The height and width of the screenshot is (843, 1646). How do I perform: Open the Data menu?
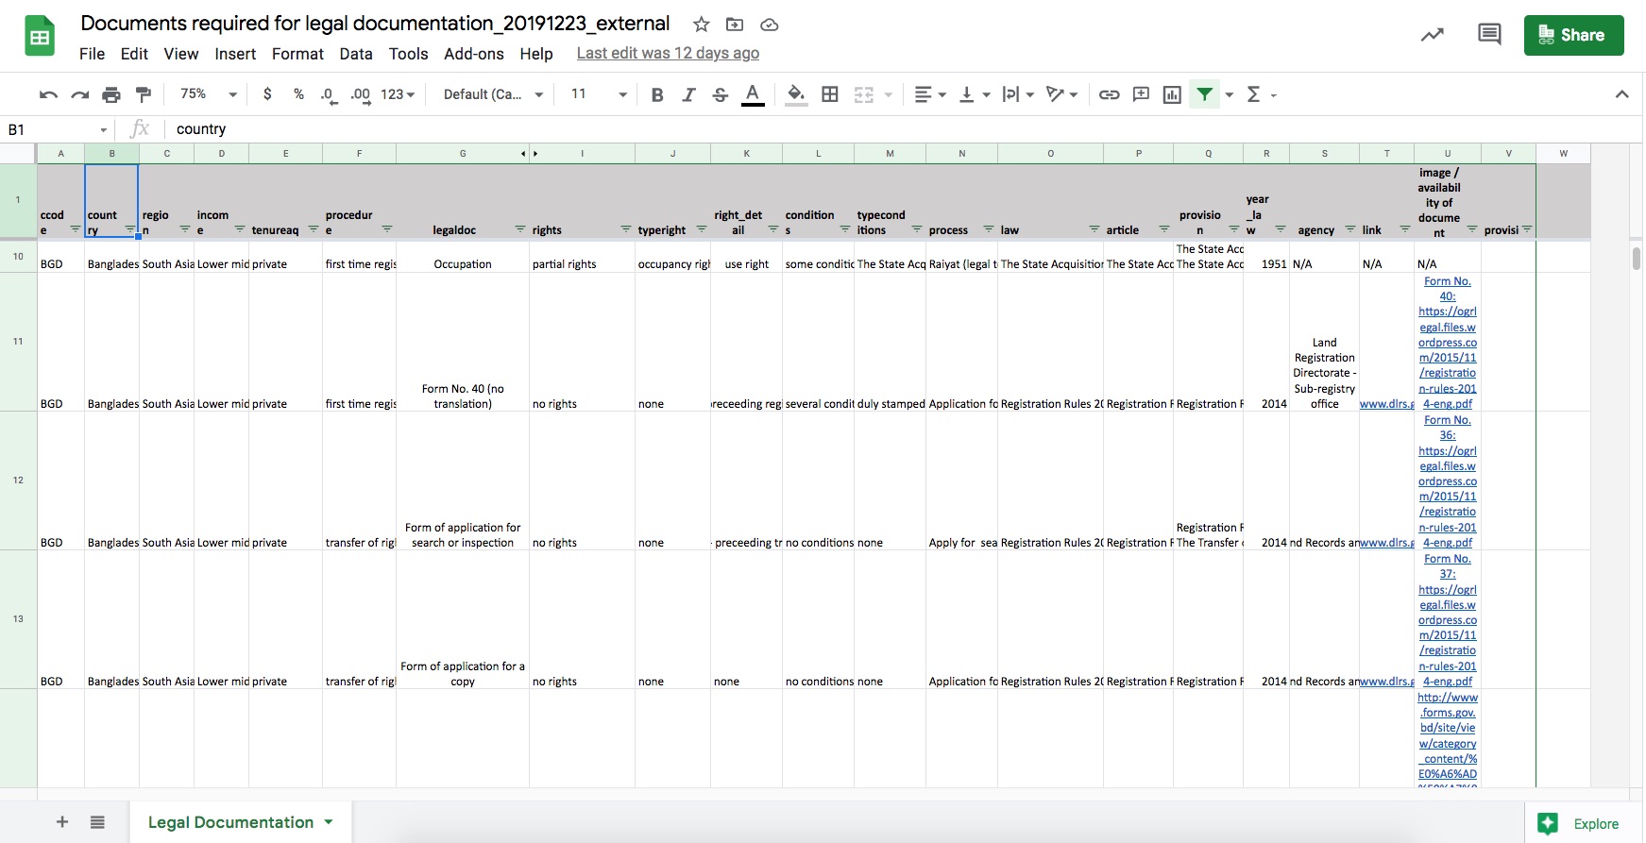click(356, 54)
